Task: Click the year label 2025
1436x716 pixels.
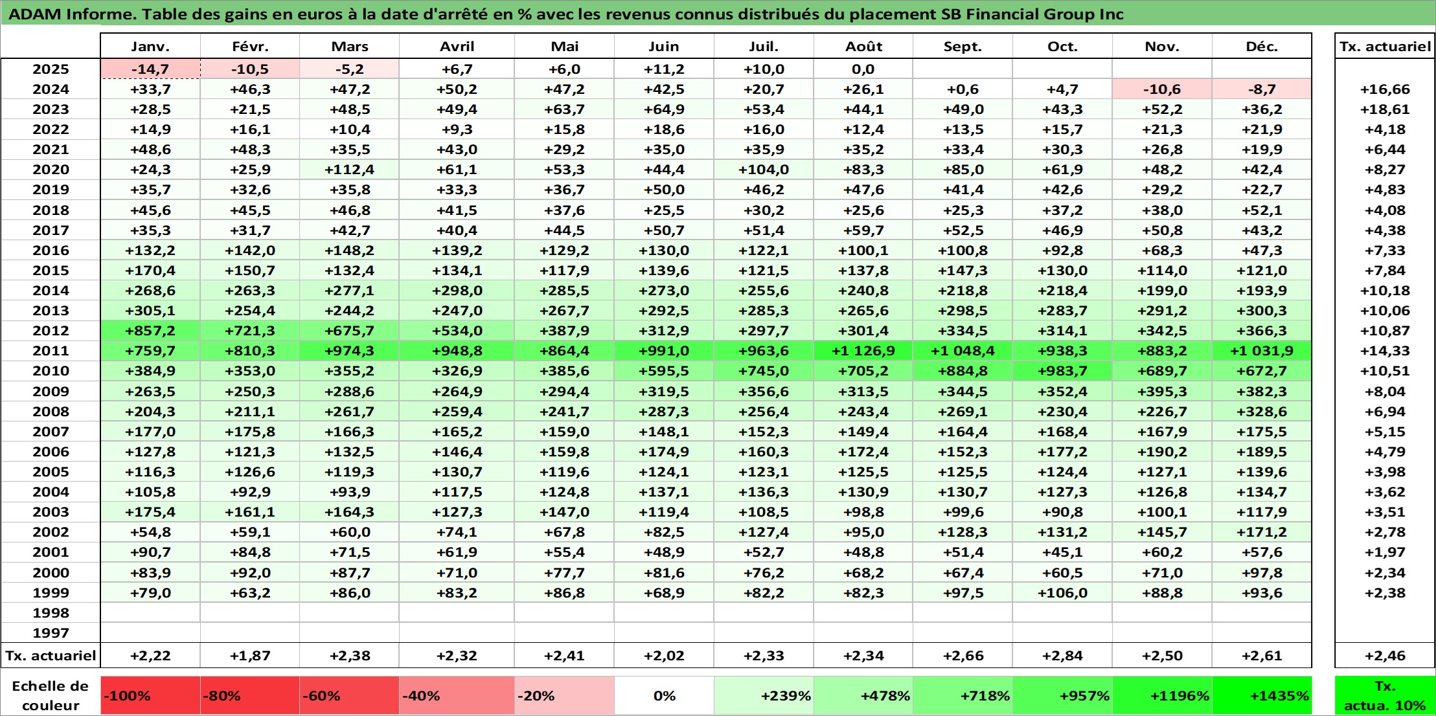Action: (x=51, y=69)
